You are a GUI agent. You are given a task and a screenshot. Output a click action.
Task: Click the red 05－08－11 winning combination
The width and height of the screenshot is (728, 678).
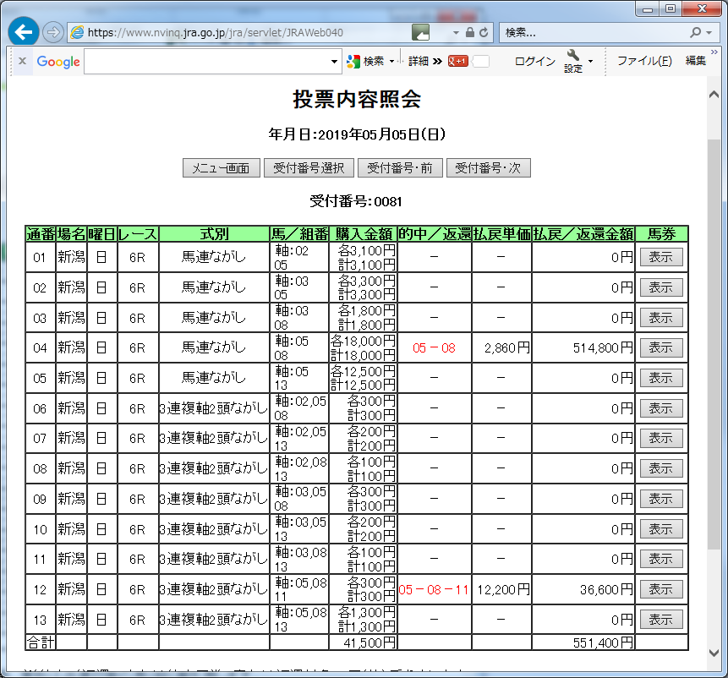(434, 590)
